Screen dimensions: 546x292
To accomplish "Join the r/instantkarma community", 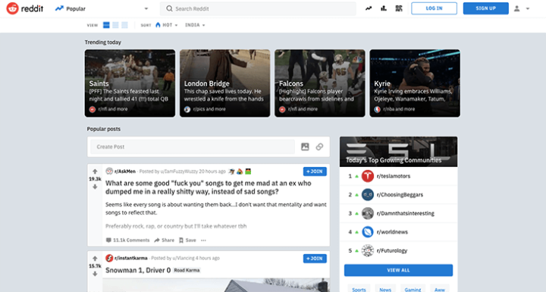I will pyautogui.click(x=315, y=259).
